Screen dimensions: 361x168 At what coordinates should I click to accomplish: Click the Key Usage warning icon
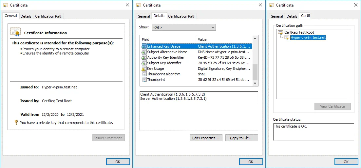144,69
